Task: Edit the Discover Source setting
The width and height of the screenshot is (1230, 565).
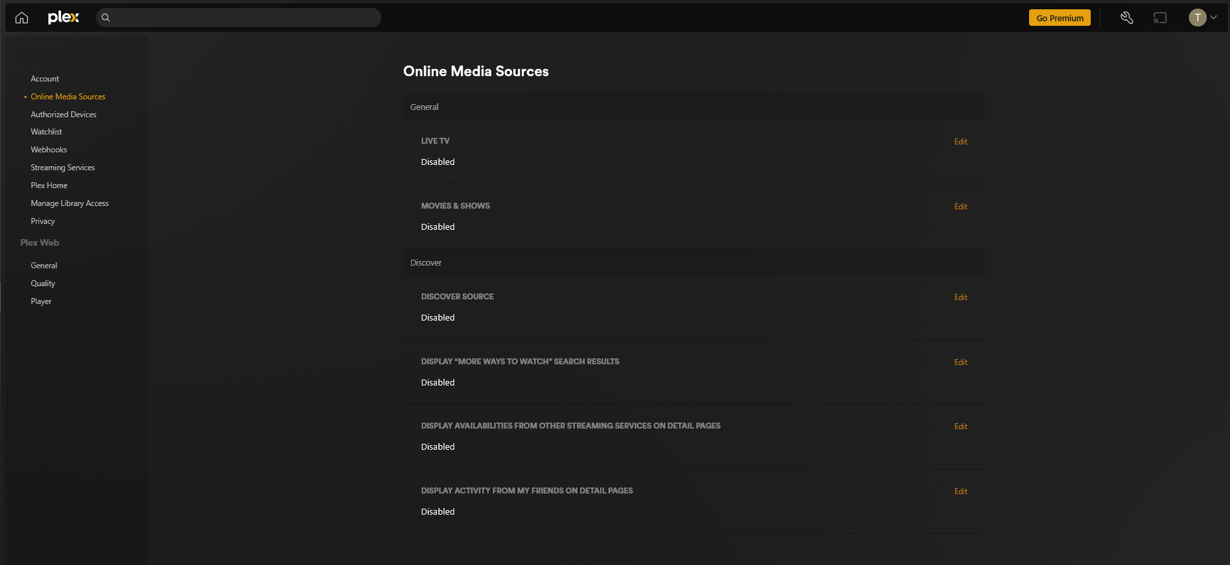Action: (960, 297)
